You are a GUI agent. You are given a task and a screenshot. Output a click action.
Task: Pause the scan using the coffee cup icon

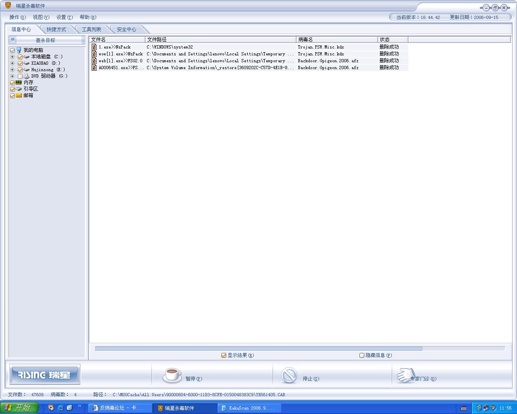(172, 375)
